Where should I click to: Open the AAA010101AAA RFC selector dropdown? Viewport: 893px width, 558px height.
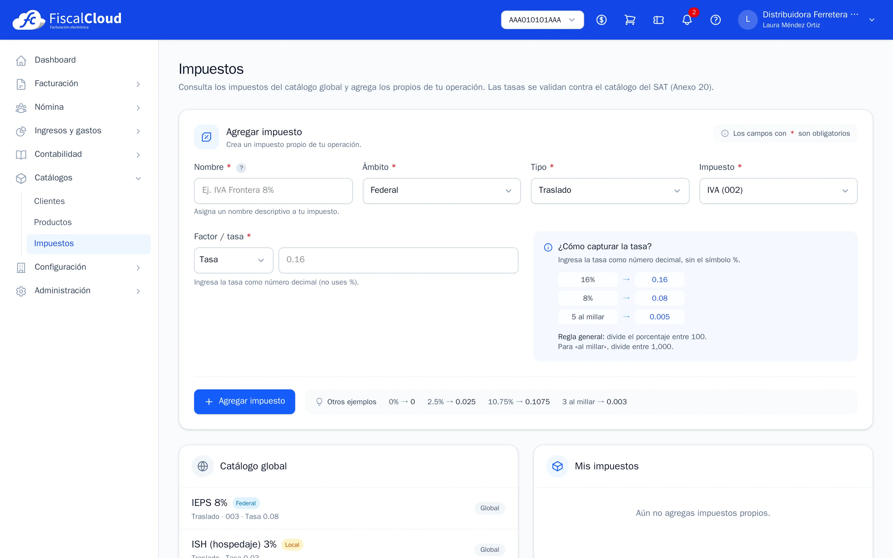click(542, 20)
